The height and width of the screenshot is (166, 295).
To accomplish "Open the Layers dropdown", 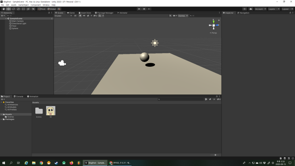I will click(274, 9).
